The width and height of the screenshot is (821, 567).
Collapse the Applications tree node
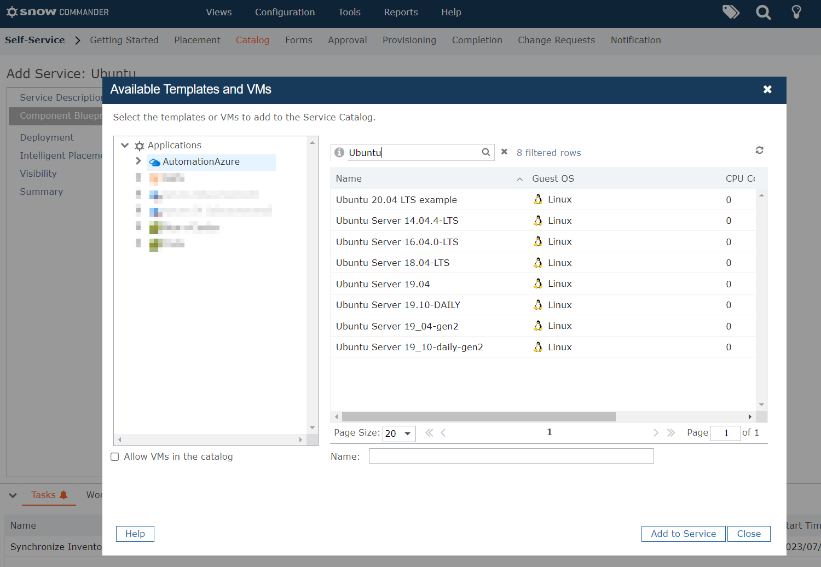coord(125,145)
